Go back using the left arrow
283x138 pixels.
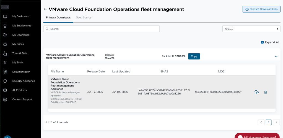pos(45,9)
